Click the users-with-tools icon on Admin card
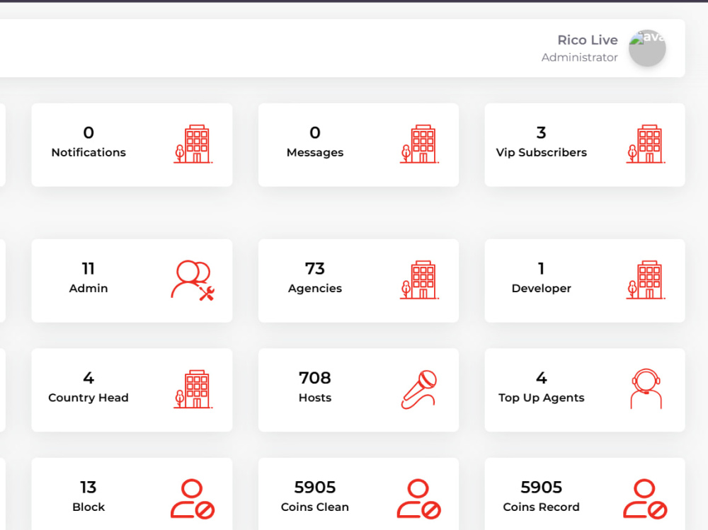The image size is (708, 530). (193, 280)
